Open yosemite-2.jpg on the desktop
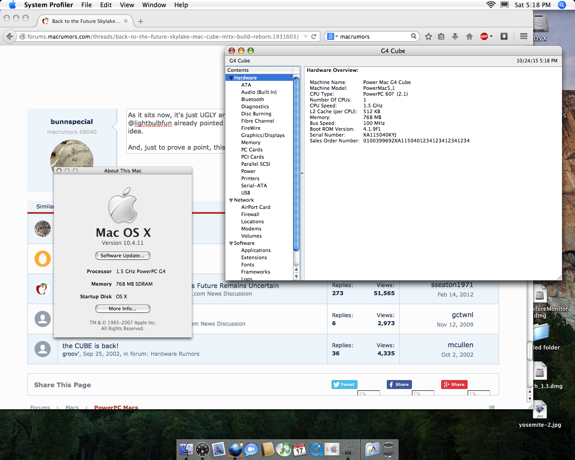 pos(540,415)
